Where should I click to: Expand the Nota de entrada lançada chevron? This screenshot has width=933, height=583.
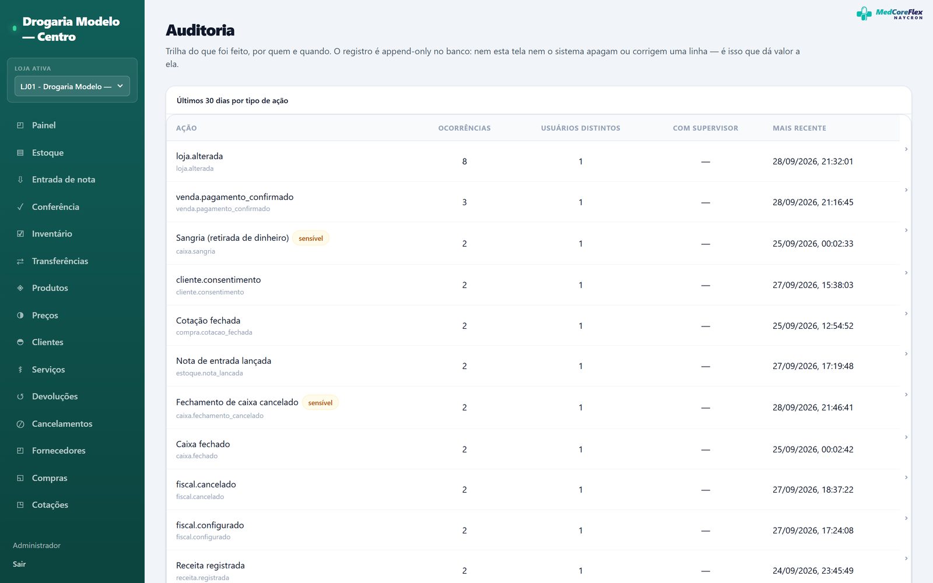pos(906,354)
